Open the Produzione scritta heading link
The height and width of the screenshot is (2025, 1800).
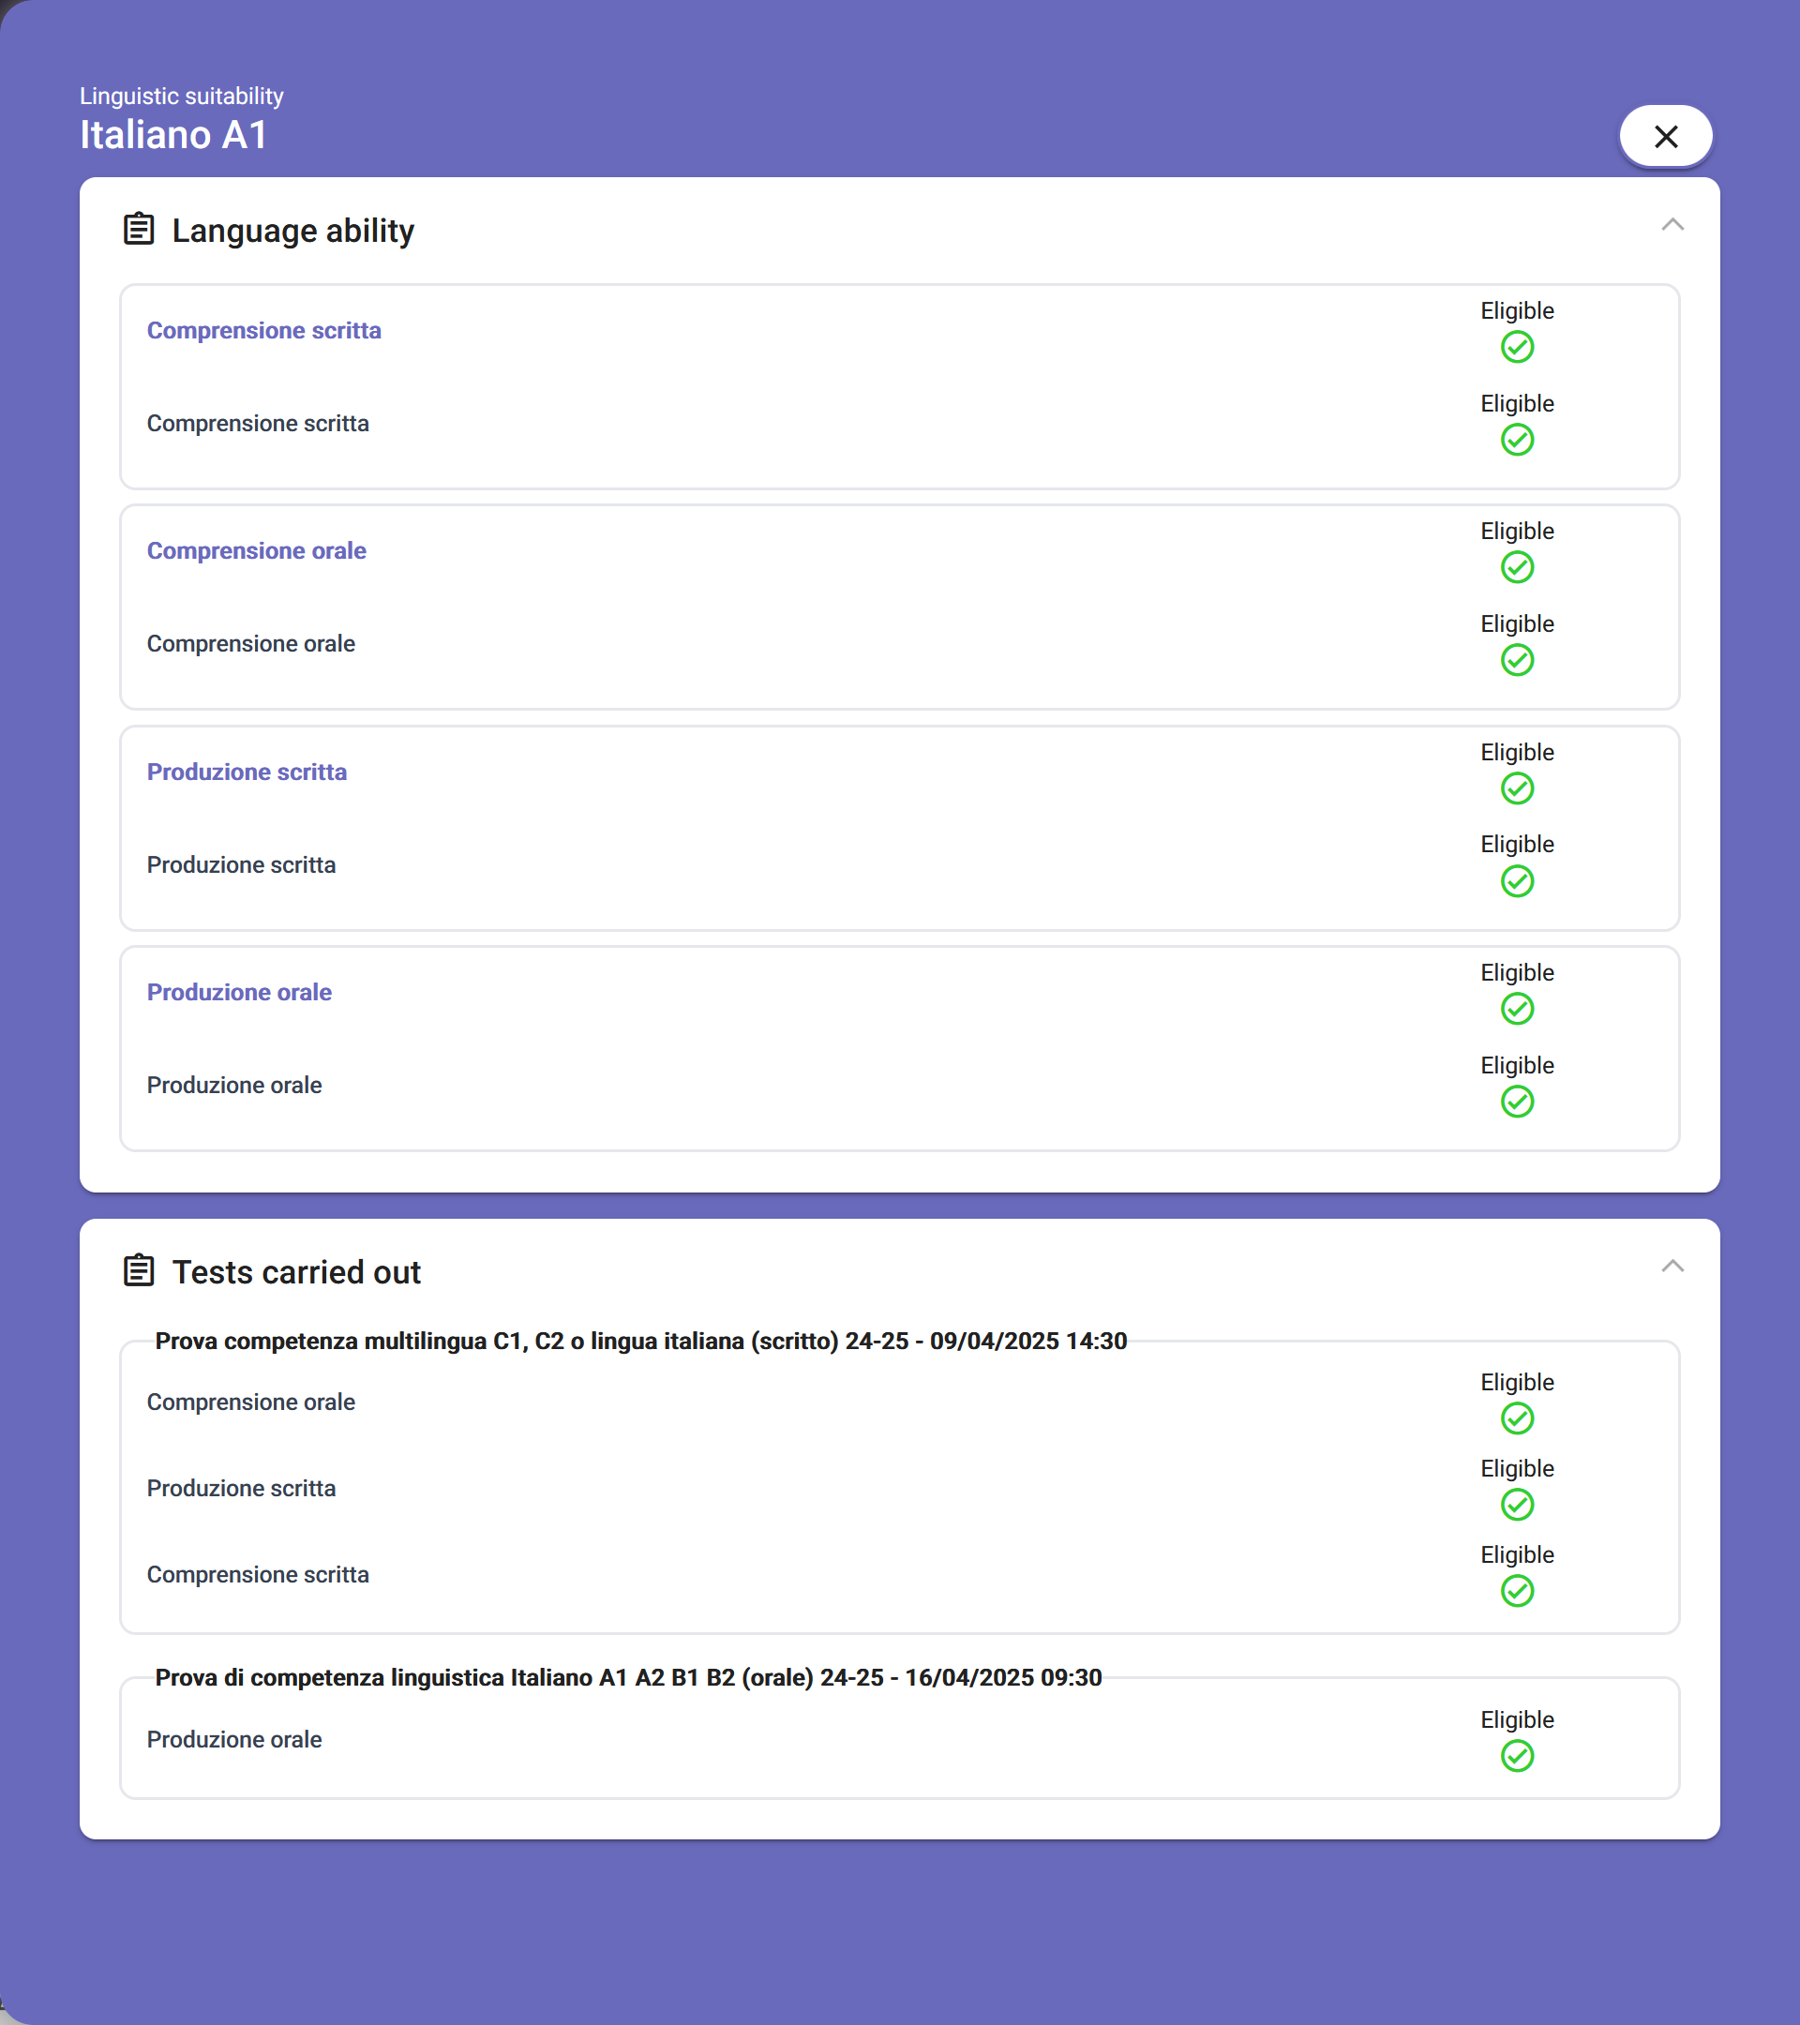[247, 772]
